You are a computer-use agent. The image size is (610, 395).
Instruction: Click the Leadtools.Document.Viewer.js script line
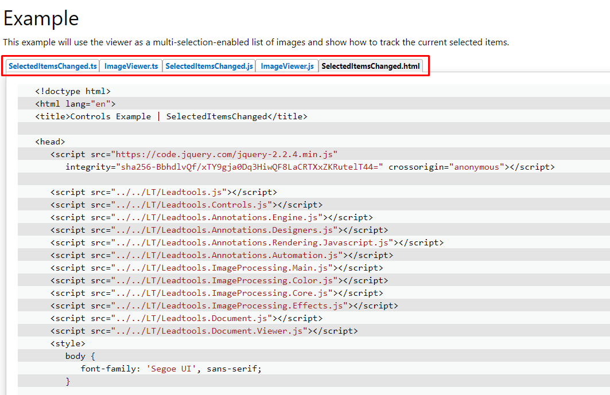point(204,331)
